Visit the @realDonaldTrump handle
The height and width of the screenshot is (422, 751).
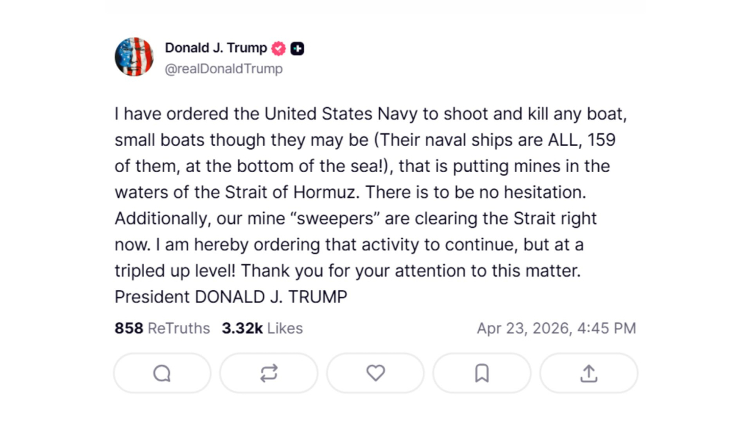point(224,69)
